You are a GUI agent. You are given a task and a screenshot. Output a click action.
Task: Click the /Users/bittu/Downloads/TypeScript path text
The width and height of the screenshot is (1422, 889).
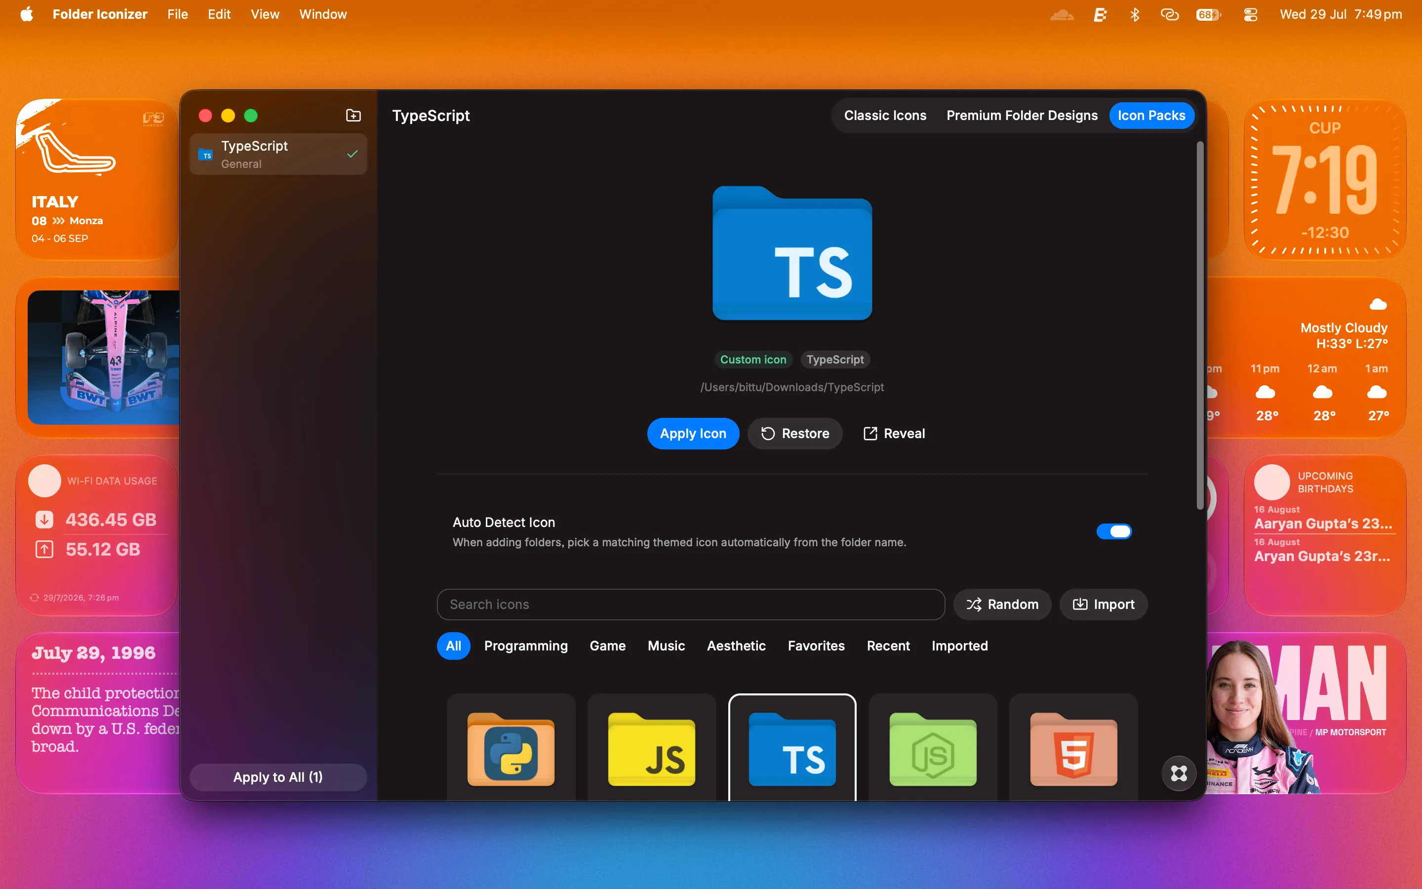791,387
